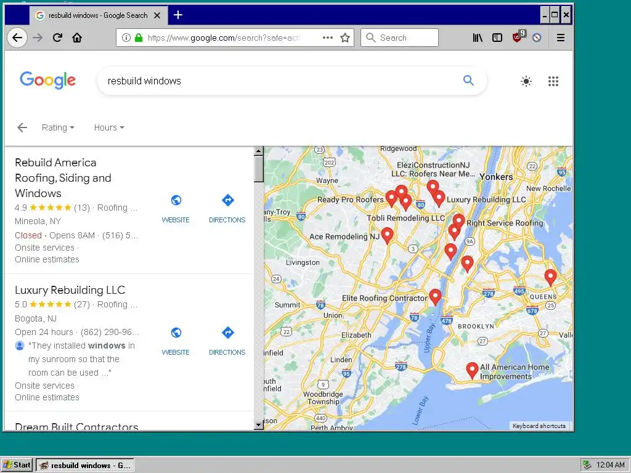Click the EleziConstructionNJ map label

click(433, 169)
